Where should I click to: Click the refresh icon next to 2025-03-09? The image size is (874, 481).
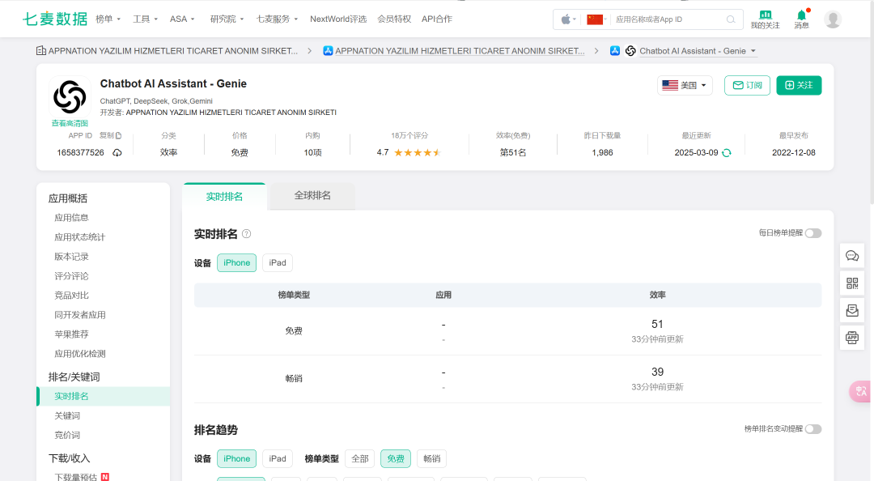(x=726, y=153)
